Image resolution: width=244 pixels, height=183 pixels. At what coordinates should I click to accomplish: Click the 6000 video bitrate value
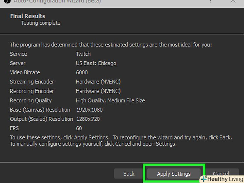click(82, 72)
